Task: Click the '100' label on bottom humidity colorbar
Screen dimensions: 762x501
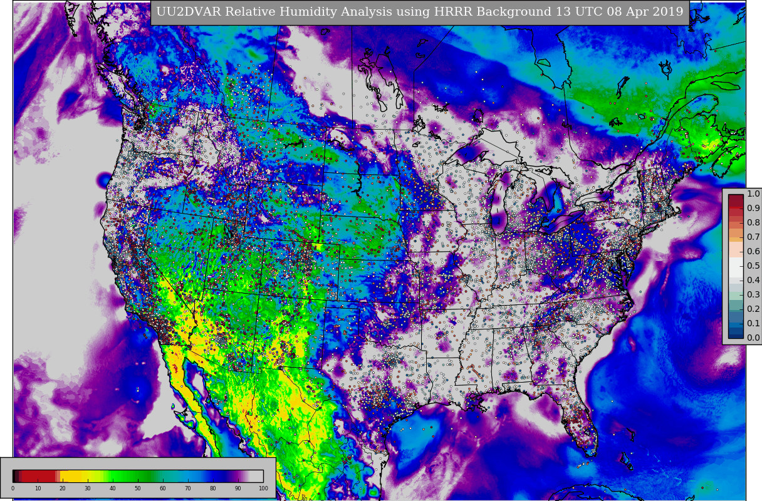Action: (x=263, y=488)
